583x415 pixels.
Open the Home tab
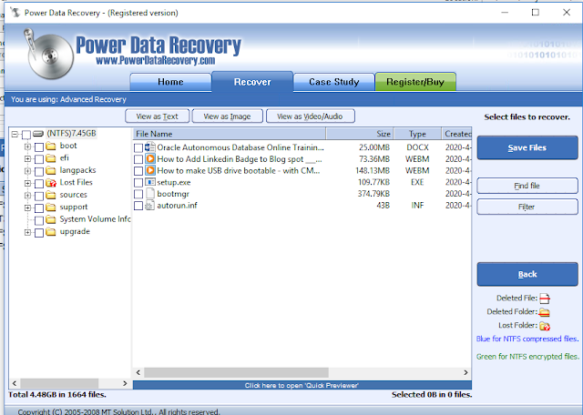(x=170, y=82)
